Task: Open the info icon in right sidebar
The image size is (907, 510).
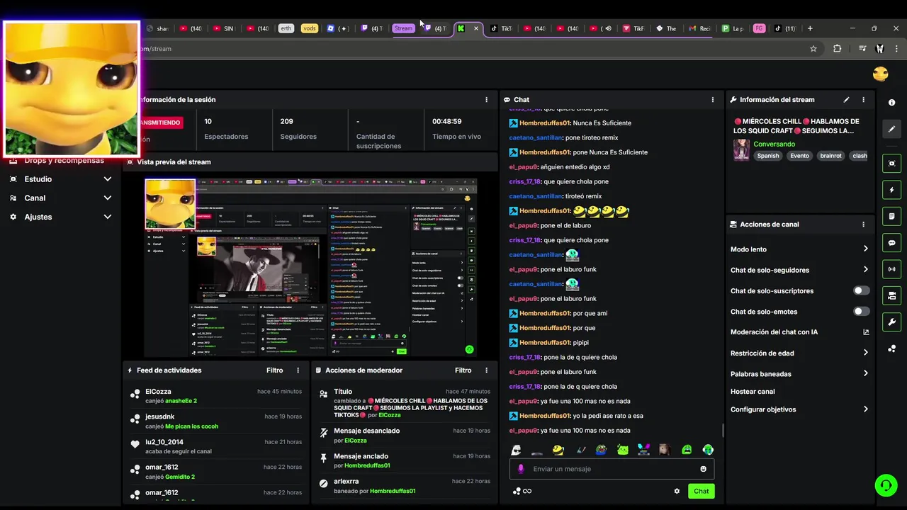Action: [891, 102]
